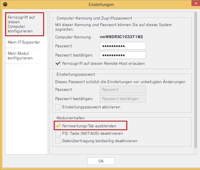Switch to the Mein IT-Supporter tab

click(24, 42)
